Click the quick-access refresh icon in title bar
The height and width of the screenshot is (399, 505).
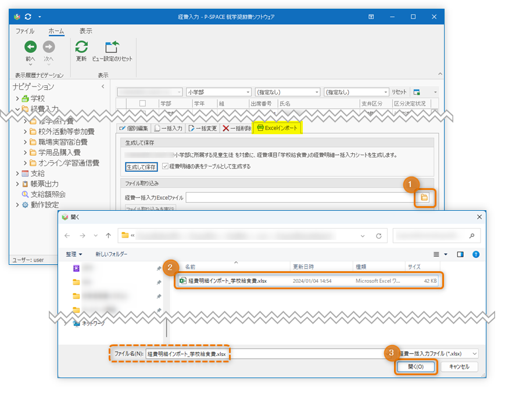pos(28,16)
